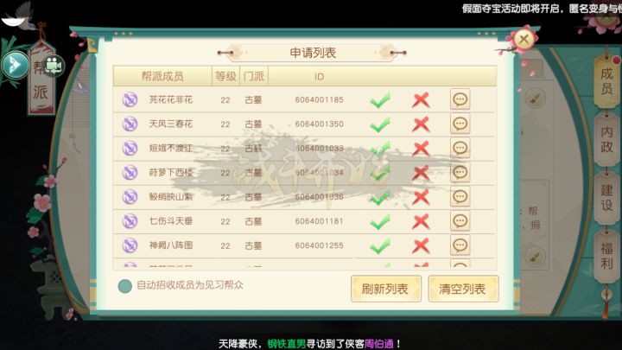Approve applicant 芫花花非花 with green checkmark
The image size is (622, 350).
click(380, 100)
